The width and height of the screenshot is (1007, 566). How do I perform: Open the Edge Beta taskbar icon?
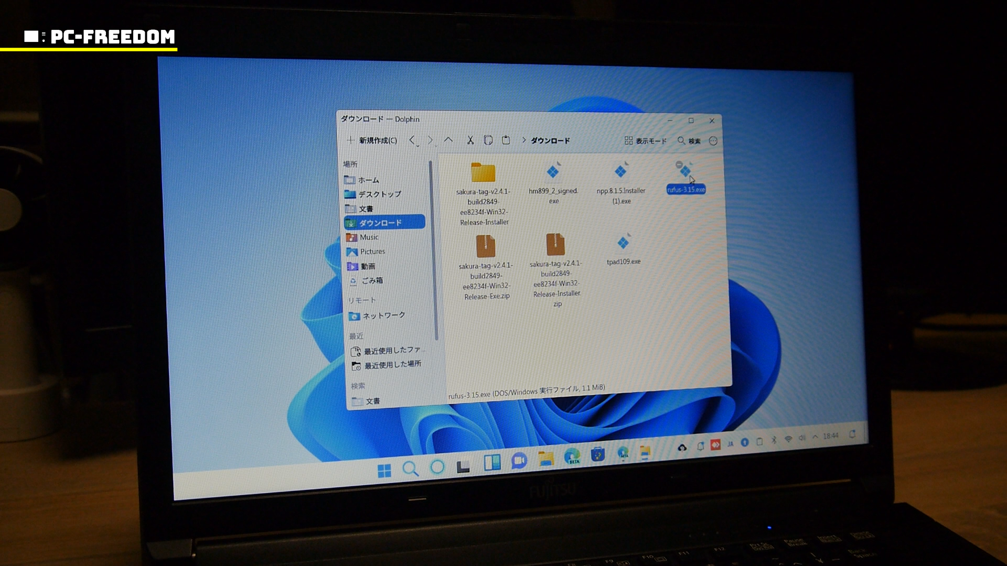point(572,456)
